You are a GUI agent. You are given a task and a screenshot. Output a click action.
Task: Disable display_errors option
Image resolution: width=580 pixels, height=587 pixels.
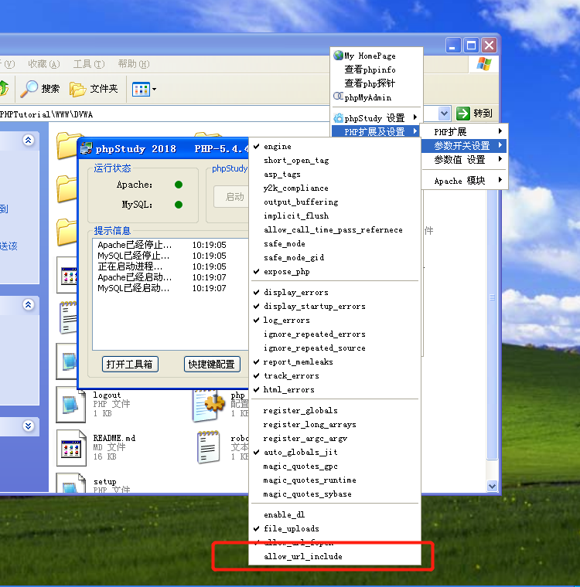tap(335, 292)
